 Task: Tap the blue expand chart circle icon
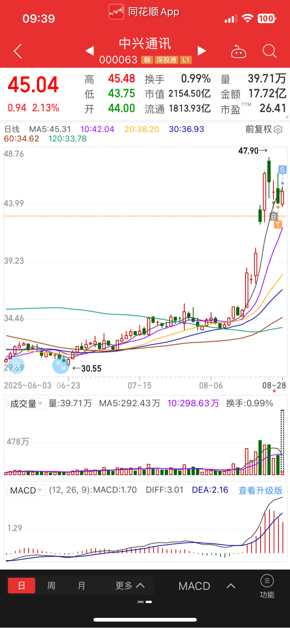click(60, 366)
